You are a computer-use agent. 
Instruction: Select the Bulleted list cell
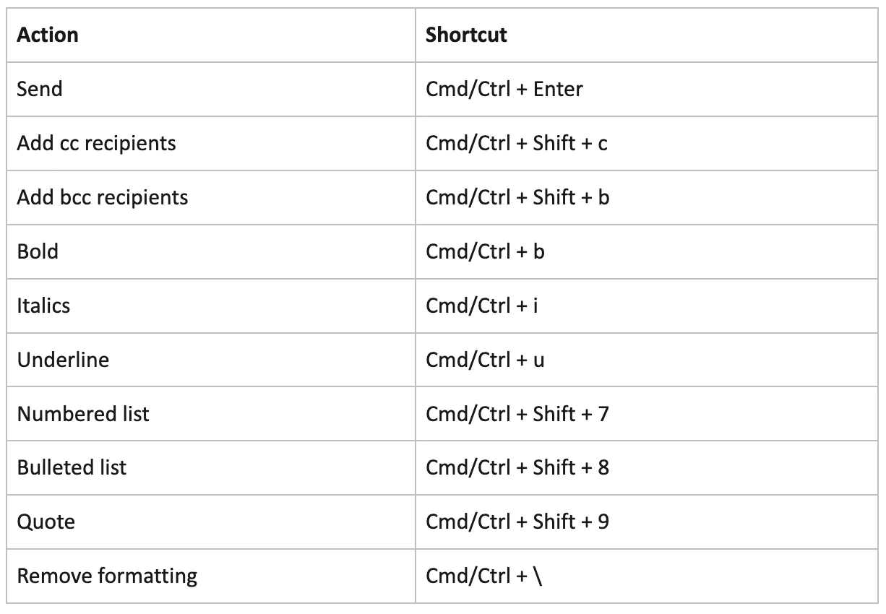[x=72, y=467]
